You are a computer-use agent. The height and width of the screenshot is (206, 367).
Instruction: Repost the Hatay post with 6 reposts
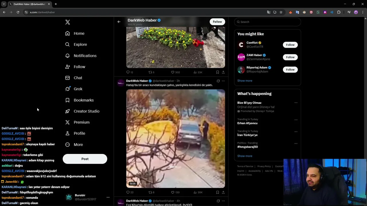click(151, 192)
